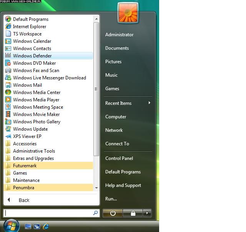246x232 pixels.
Task: Expand the shutdown options arrow
Action: point(147,213)
